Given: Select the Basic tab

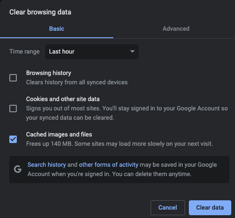Looking at the screenshot, I should point(56,29).
